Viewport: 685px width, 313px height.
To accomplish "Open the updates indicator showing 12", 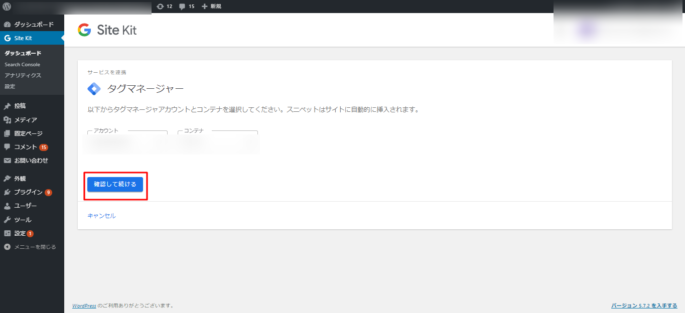I will (x=165, y=7).
